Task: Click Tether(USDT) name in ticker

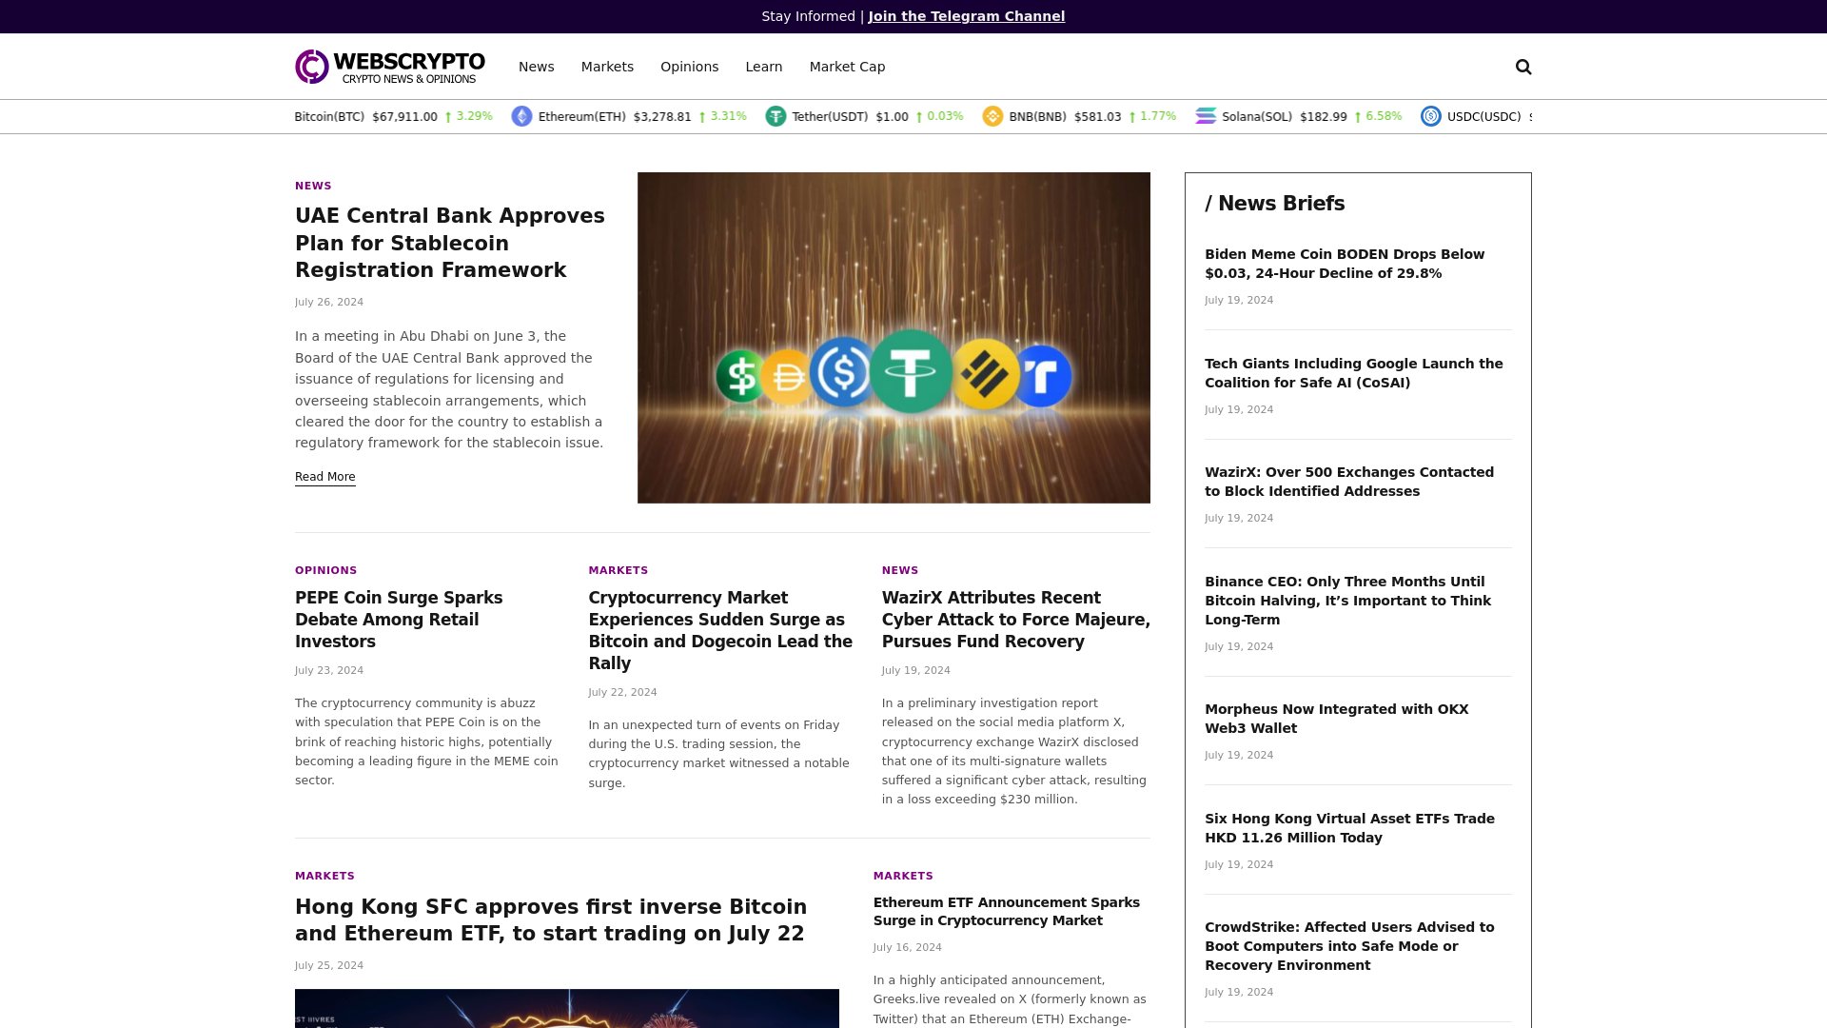Action: click(x=831, y=117)
